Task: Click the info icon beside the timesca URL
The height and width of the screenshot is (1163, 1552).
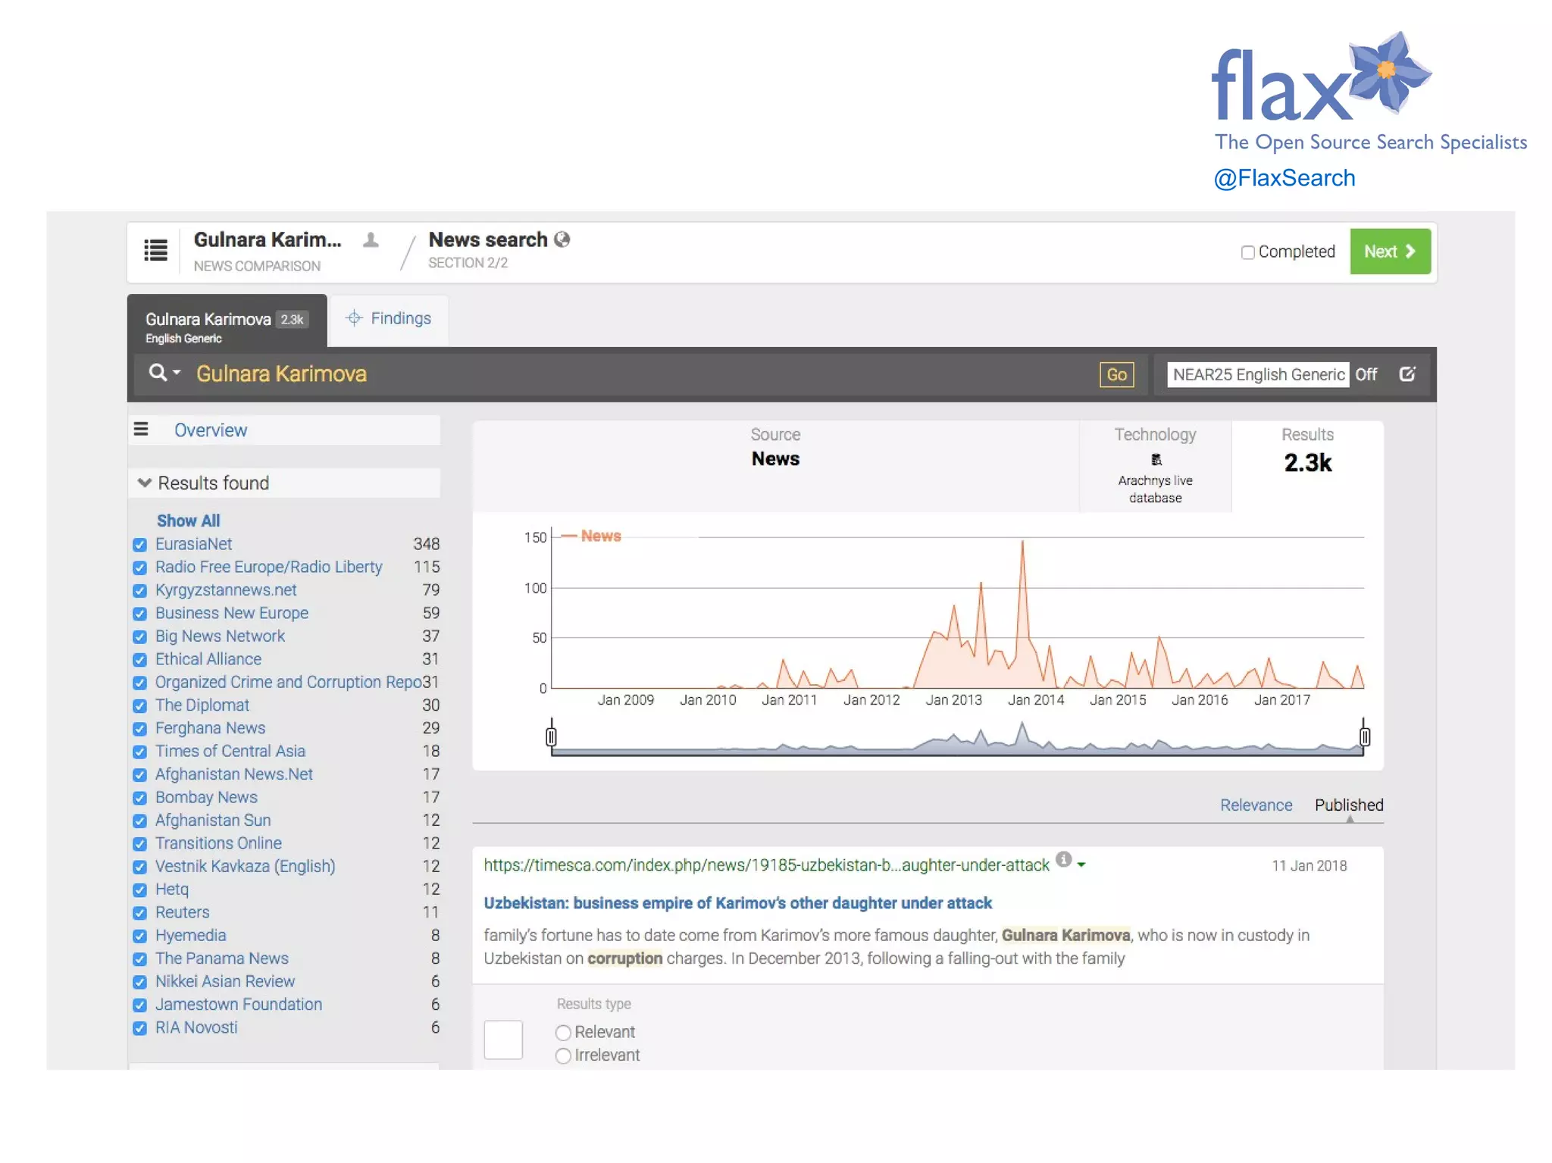Action: [x=1064, y=859]
